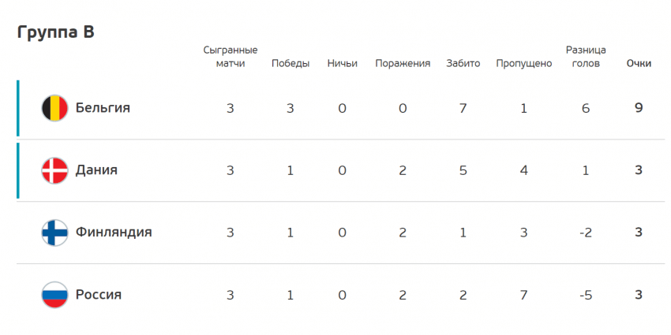Click Denmark's 5 goals scored value
671x335 pixels.
tap(463, 170)
